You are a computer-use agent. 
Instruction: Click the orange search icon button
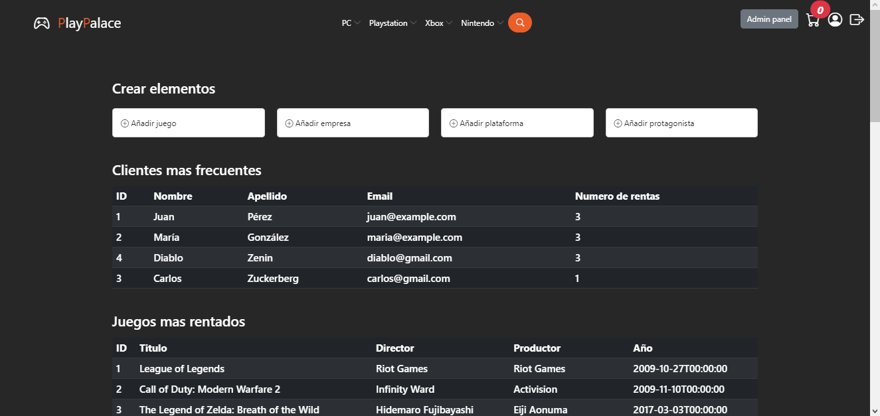(x=520, y=23)
